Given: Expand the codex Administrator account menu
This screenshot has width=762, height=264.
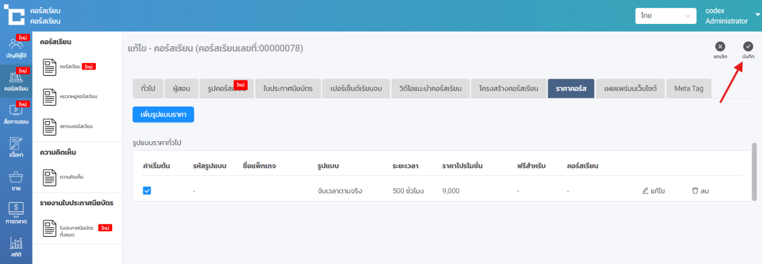Looking at the screenshot, I should pyautogui.click(x=758, y=16).
